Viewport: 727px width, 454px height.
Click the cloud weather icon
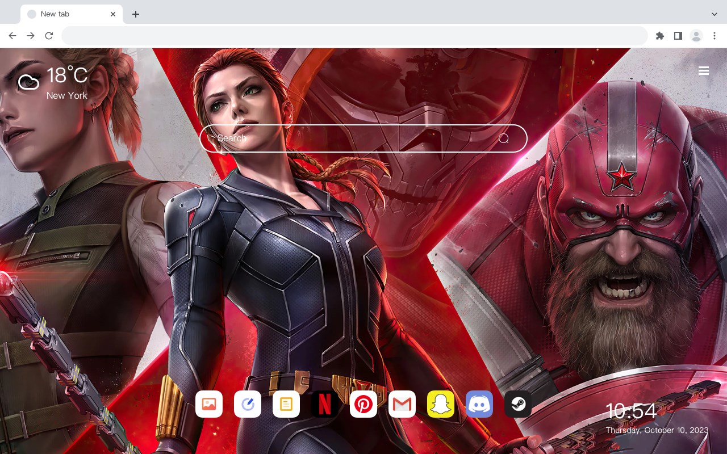(x=28, y=82)
